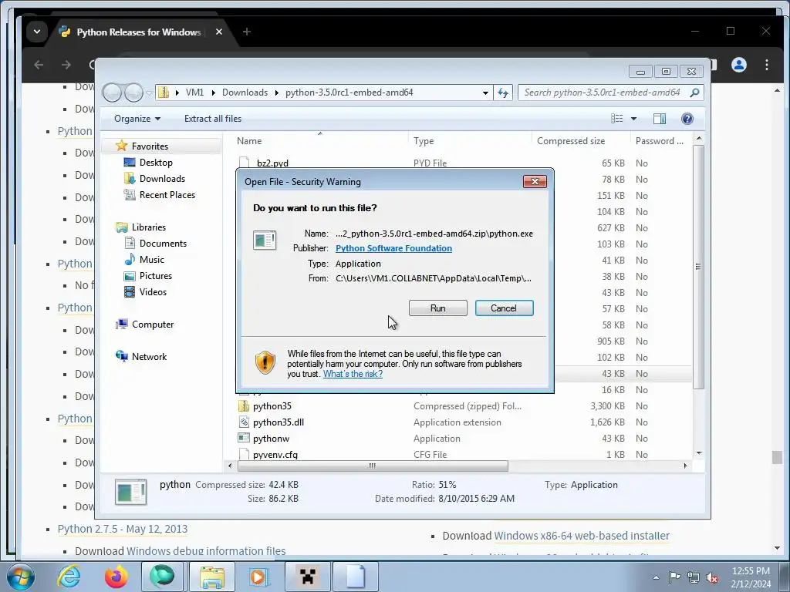This screenshot has height=592, width=790.
Task: Expand the address bar history dropdown
Action: [485, 92]
